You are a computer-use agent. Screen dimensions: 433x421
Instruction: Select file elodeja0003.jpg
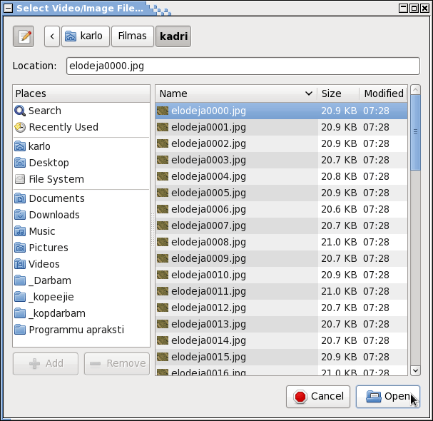pos(281,160)
